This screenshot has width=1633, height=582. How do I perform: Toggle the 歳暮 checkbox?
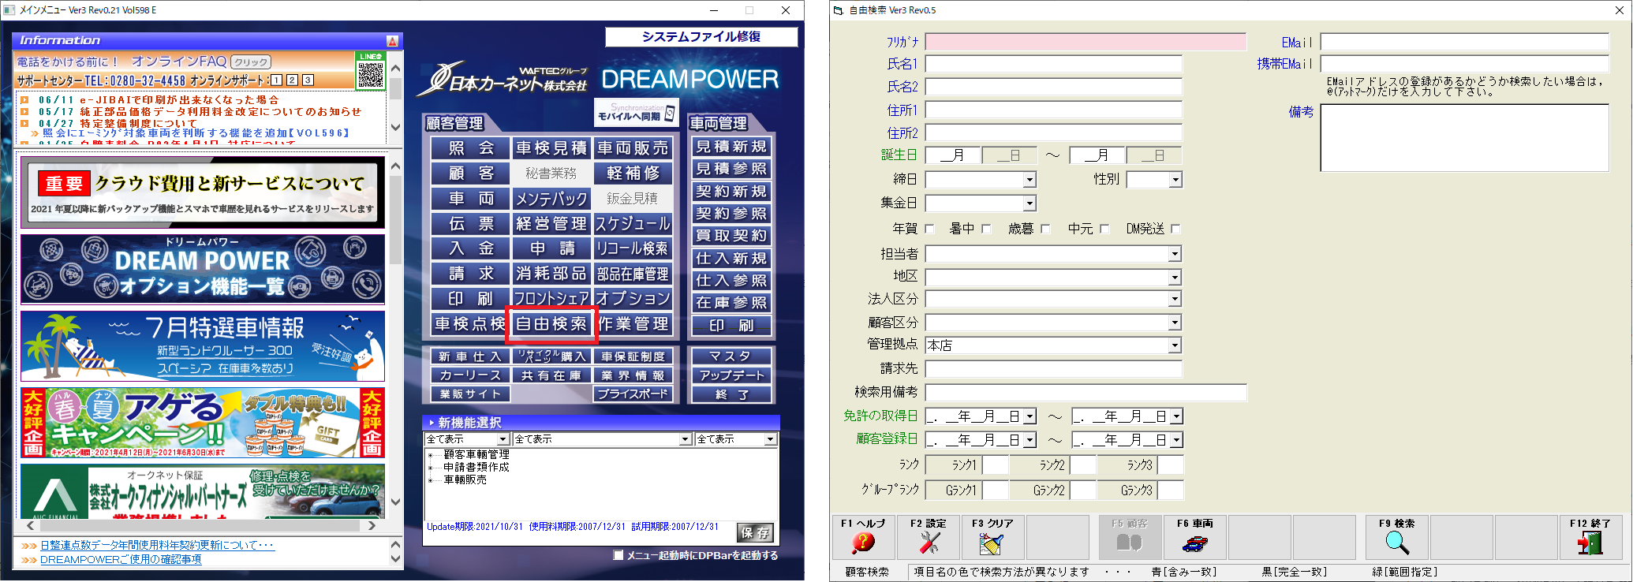point(1045,229)
